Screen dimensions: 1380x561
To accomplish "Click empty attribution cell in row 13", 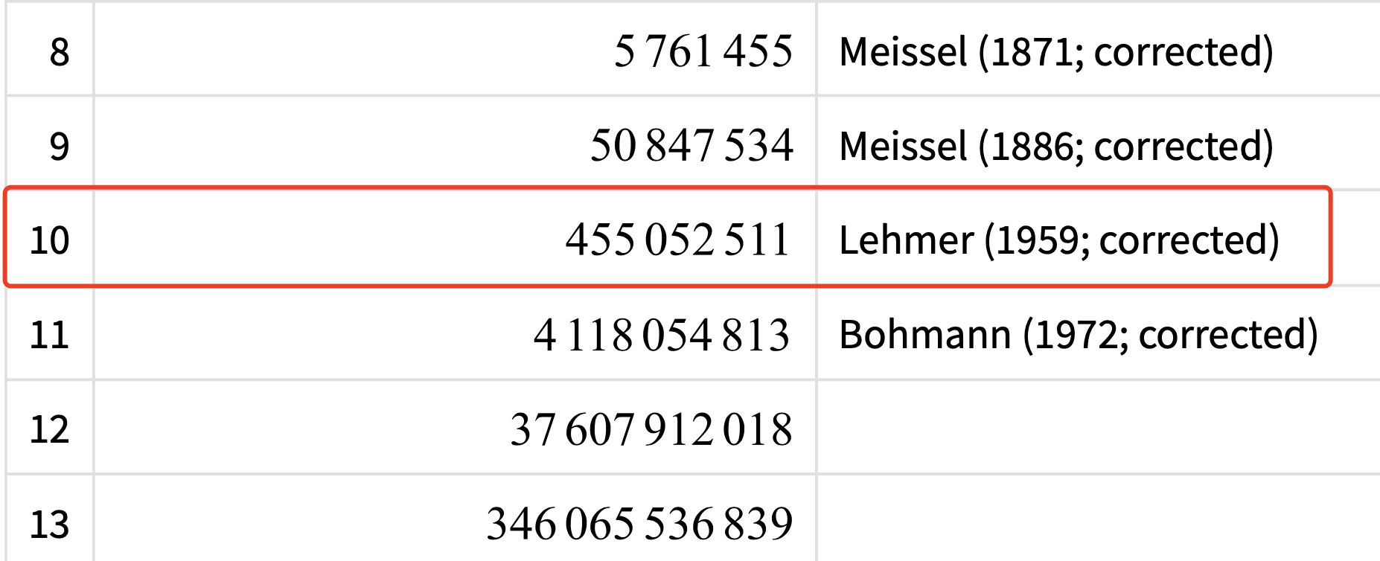I will tap(1099, 519).
